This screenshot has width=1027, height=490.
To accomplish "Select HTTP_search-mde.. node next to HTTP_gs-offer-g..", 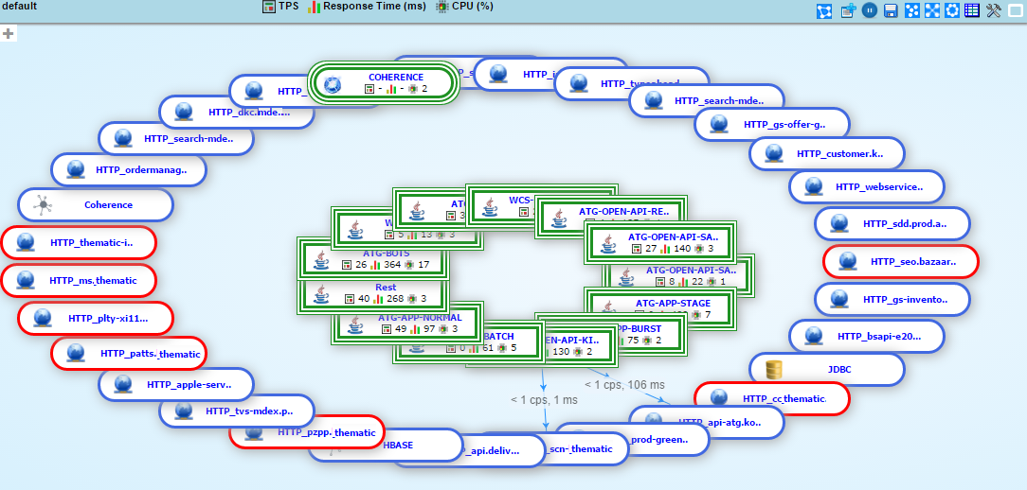I will click(707, 101).
